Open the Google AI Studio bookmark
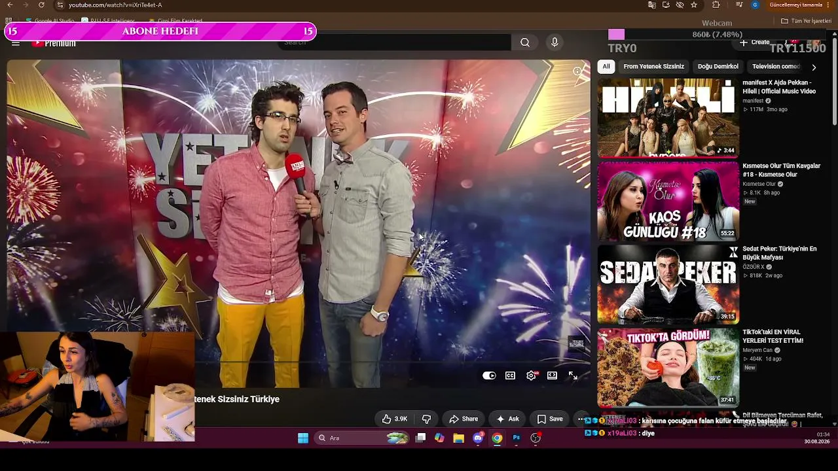This screenshot has height=471, width=838. [50, 21]
